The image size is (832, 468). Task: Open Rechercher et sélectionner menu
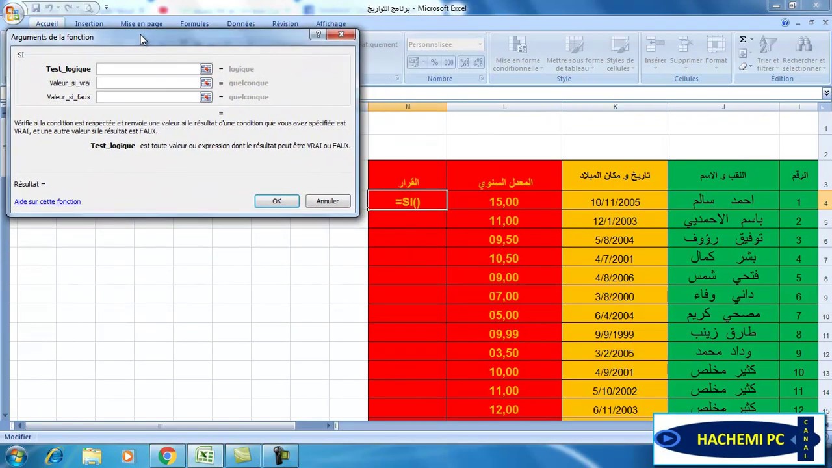(x=803, y=54)
